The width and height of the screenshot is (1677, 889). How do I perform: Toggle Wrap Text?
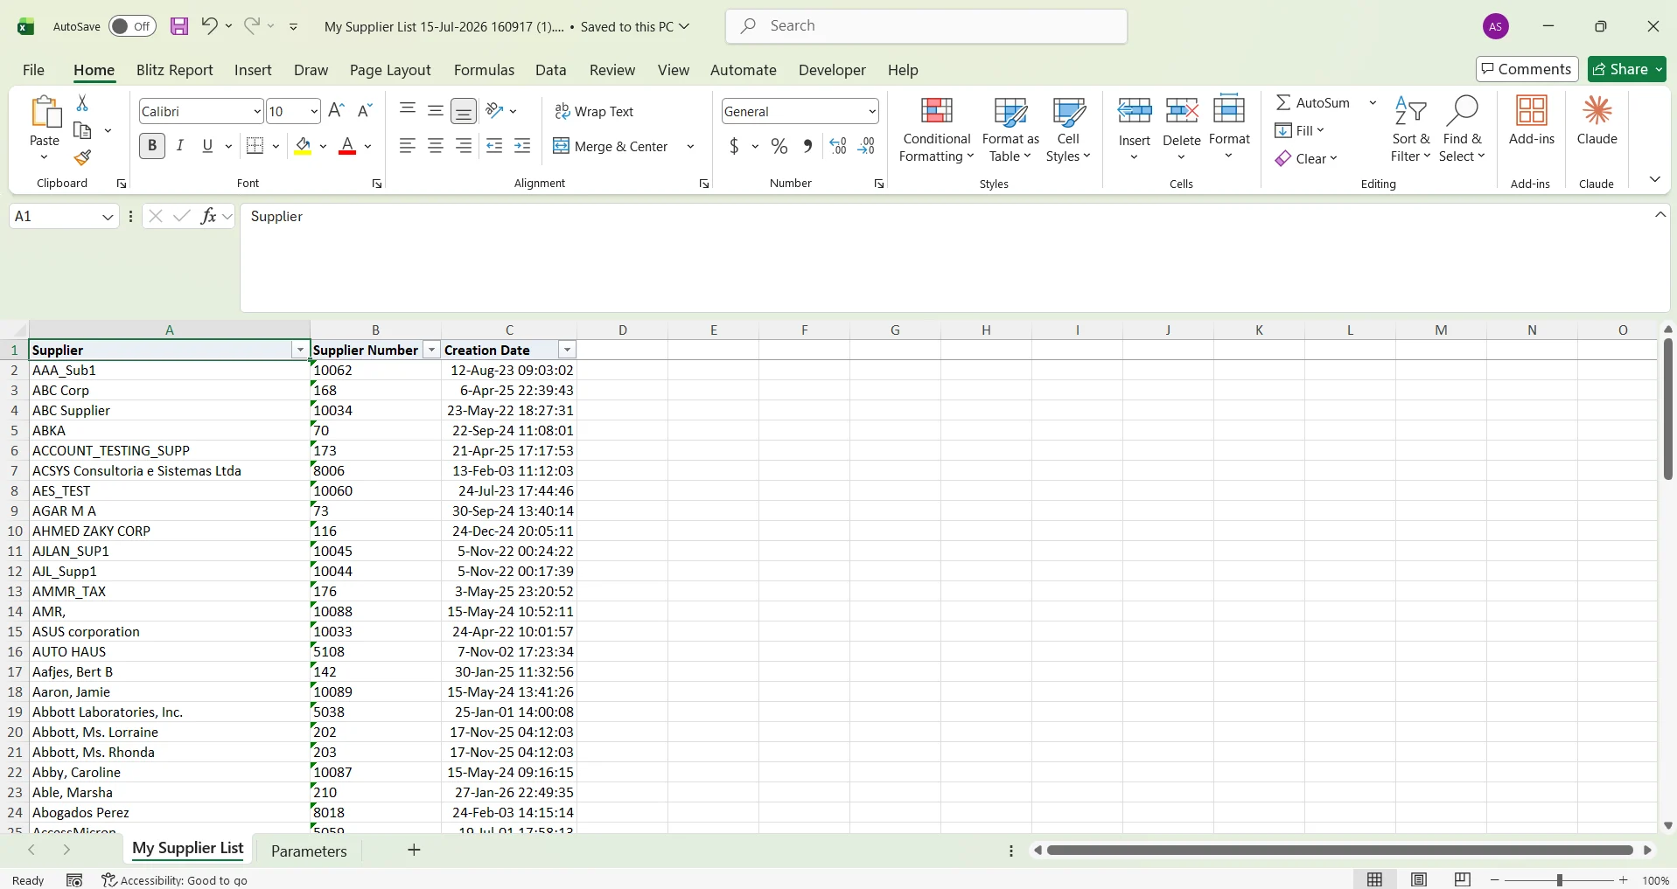pos(594,111)
